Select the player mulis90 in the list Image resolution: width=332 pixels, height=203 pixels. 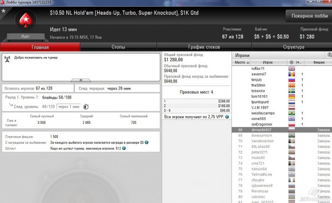tap(282, 157)
